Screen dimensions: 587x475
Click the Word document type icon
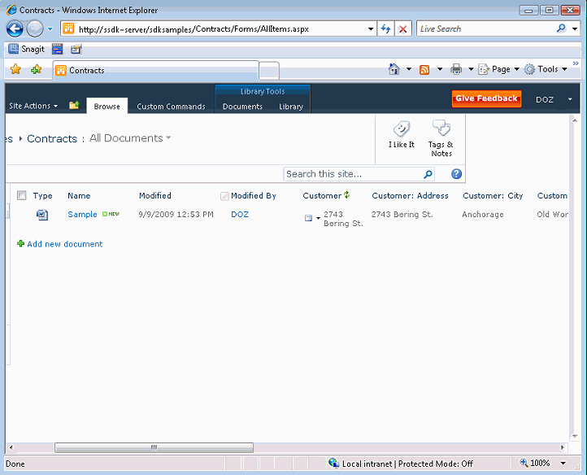coord(42,215)
